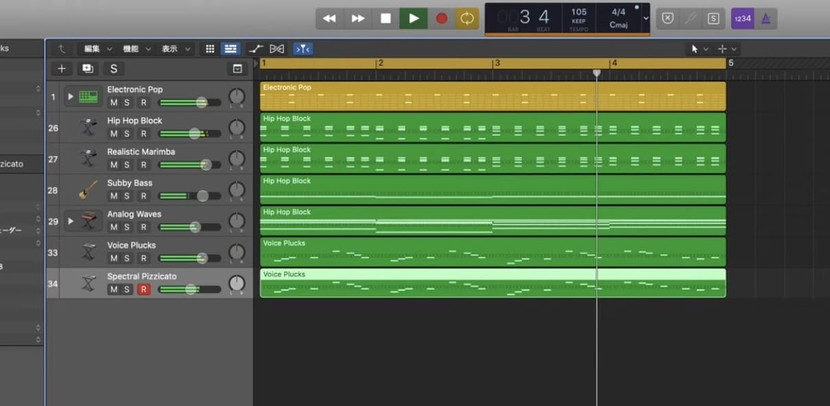The width and height of the screenshot is (830, 406).
Task: Mute the Electronic Pop track
Action: click(114, 103)
